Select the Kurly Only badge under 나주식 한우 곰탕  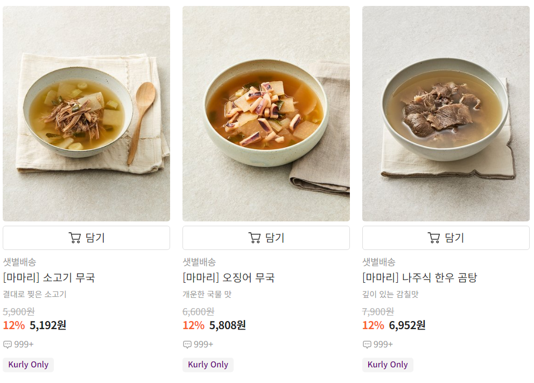point(388,365)
